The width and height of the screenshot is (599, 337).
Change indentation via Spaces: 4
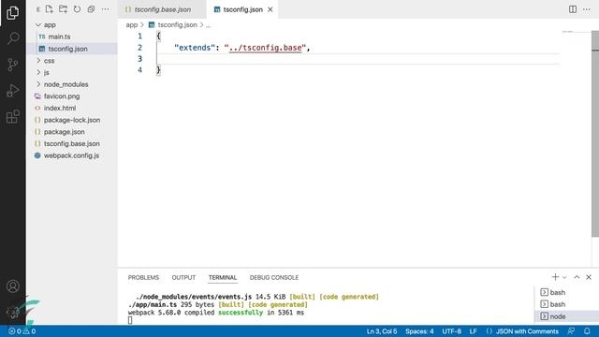pos(419,331)
